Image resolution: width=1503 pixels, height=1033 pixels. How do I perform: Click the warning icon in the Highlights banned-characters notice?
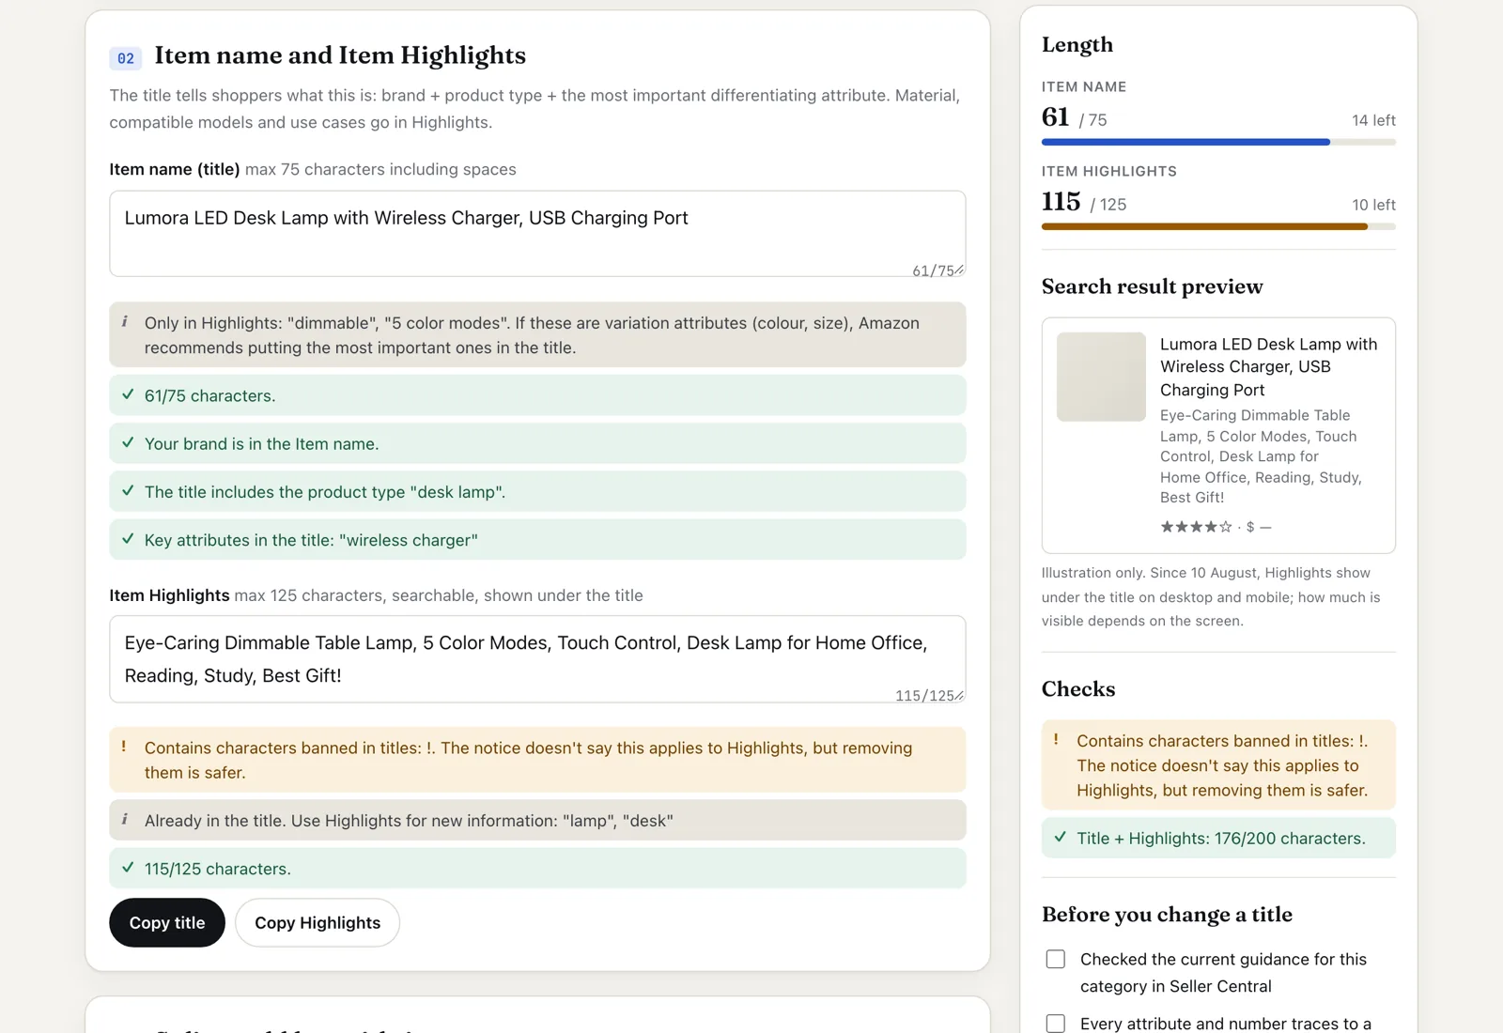tap(124, 747)
